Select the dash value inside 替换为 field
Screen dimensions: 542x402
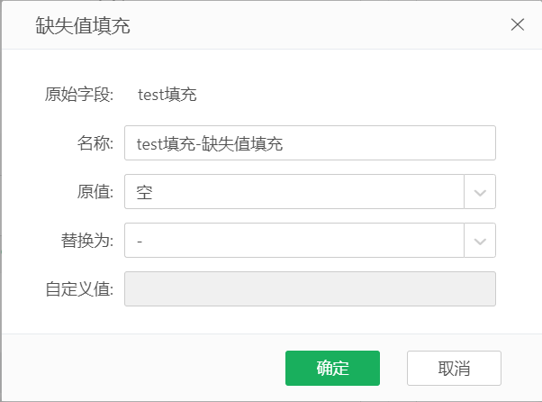pyautogui.click(x=140, y=241)
